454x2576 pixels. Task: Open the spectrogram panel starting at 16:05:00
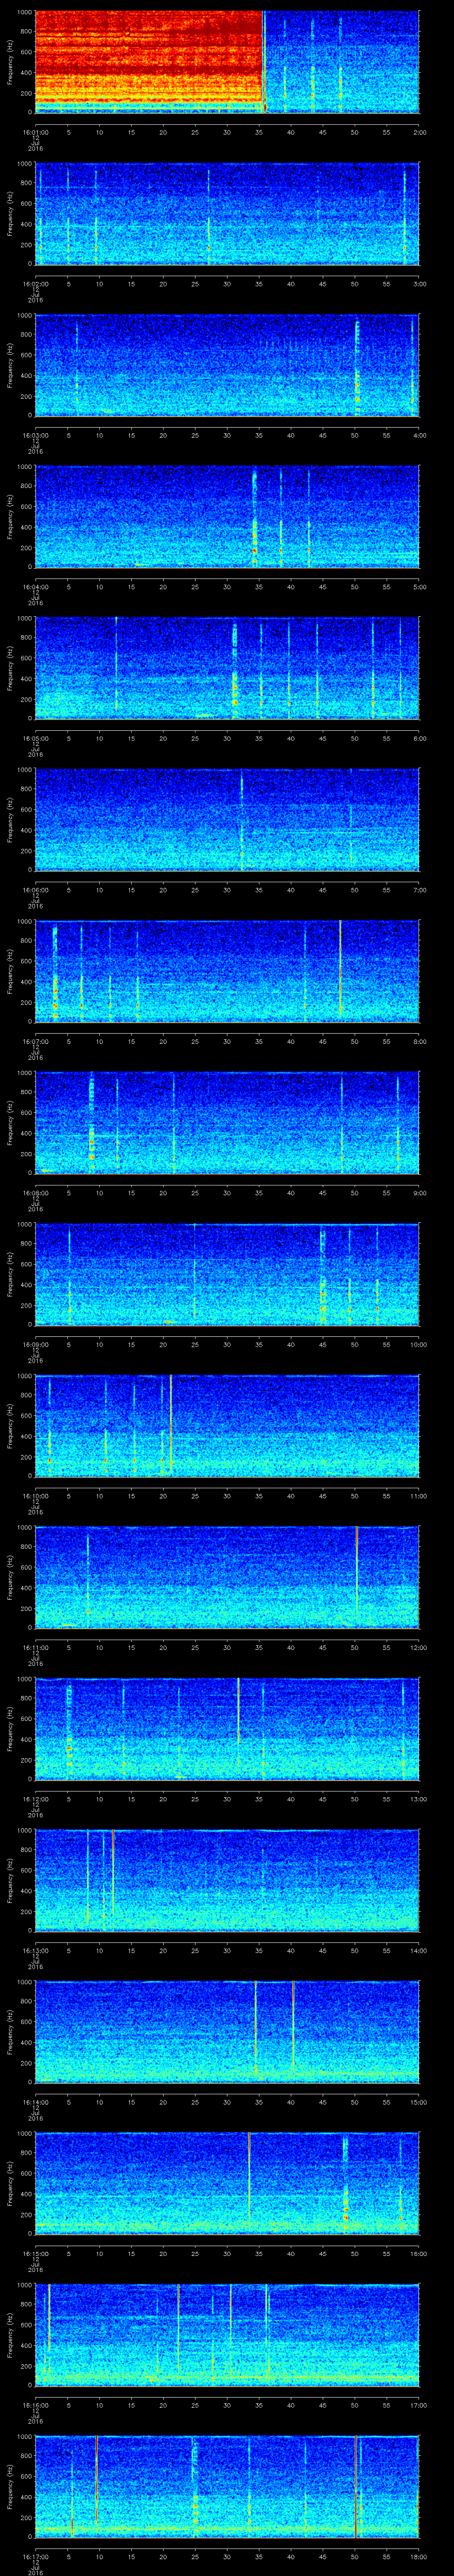(227, 668)
